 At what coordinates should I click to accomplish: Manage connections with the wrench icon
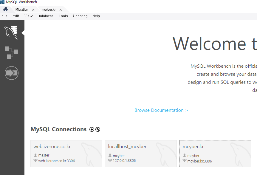pos(98,129)
